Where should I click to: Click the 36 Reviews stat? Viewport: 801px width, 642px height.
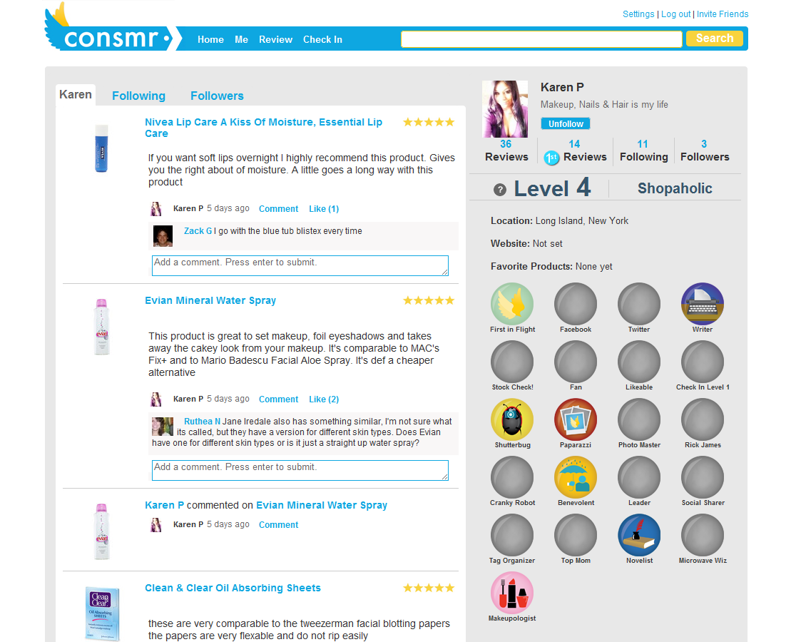pyautogui.click(x=506, y=151)
